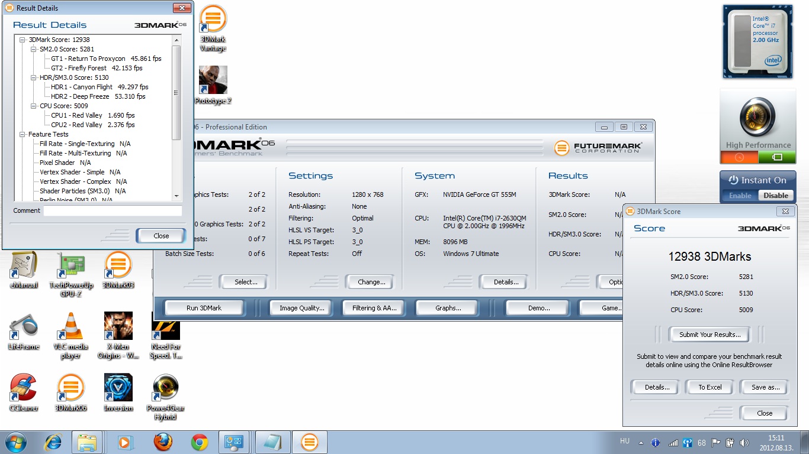
Task: Select the orange performance mode button
Action: coord(739,157)
